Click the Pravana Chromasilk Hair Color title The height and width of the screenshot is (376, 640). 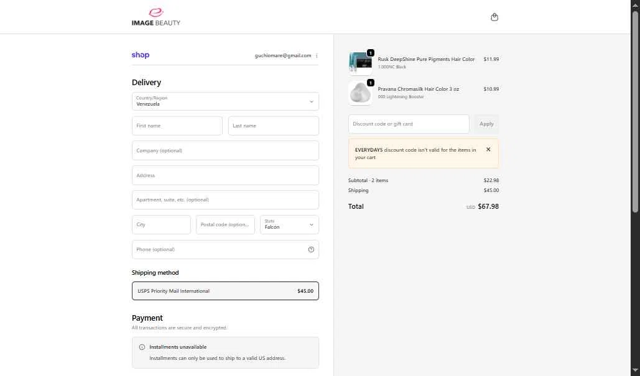tap(419, 89)
